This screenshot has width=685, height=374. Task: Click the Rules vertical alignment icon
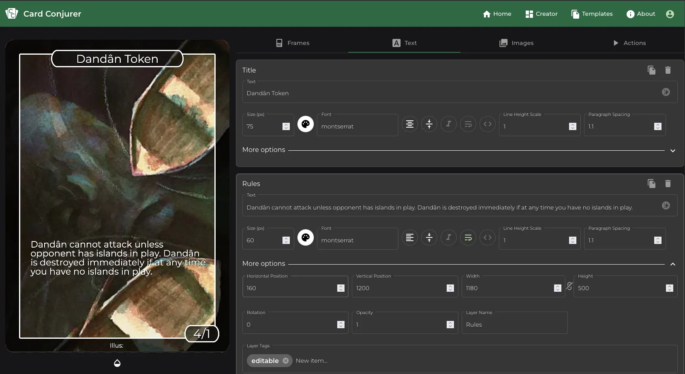pos(429,237)
